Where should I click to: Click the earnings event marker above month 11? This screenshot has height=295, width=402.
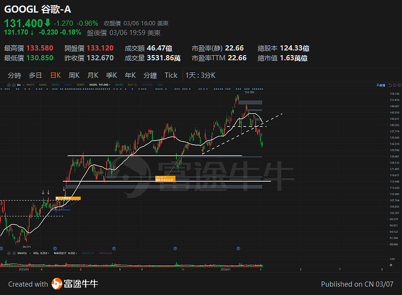(175, 248)
